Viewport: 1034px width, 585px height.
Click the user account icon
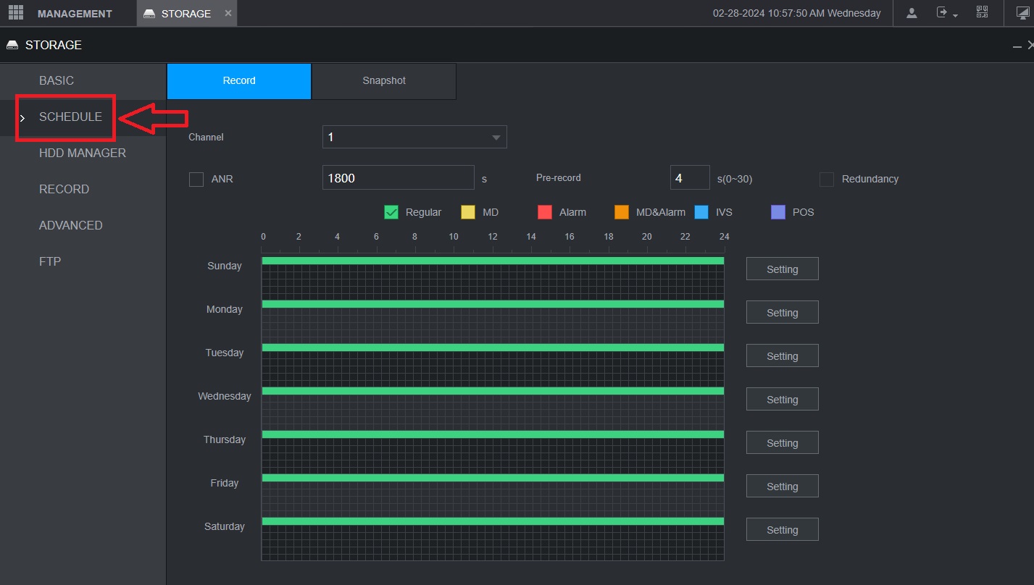click(912, 13)
